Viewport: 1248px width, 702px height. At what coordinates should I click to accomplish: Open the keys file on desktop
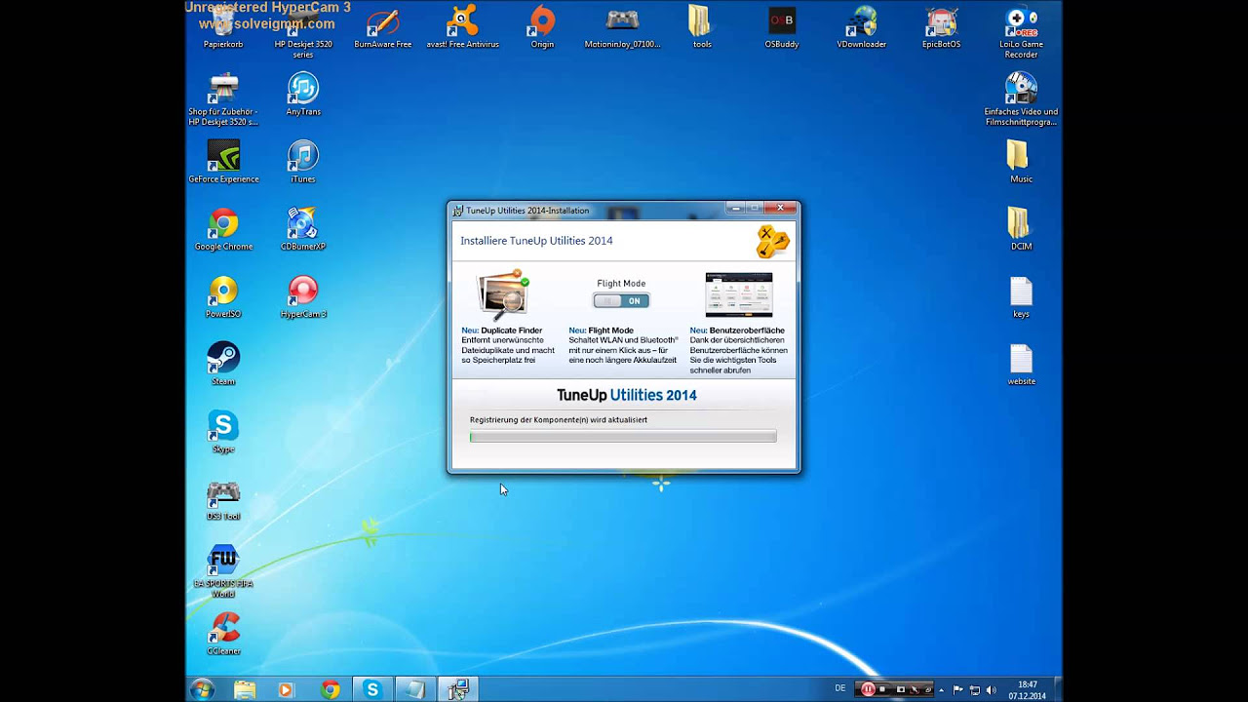tap(1021, 296)
